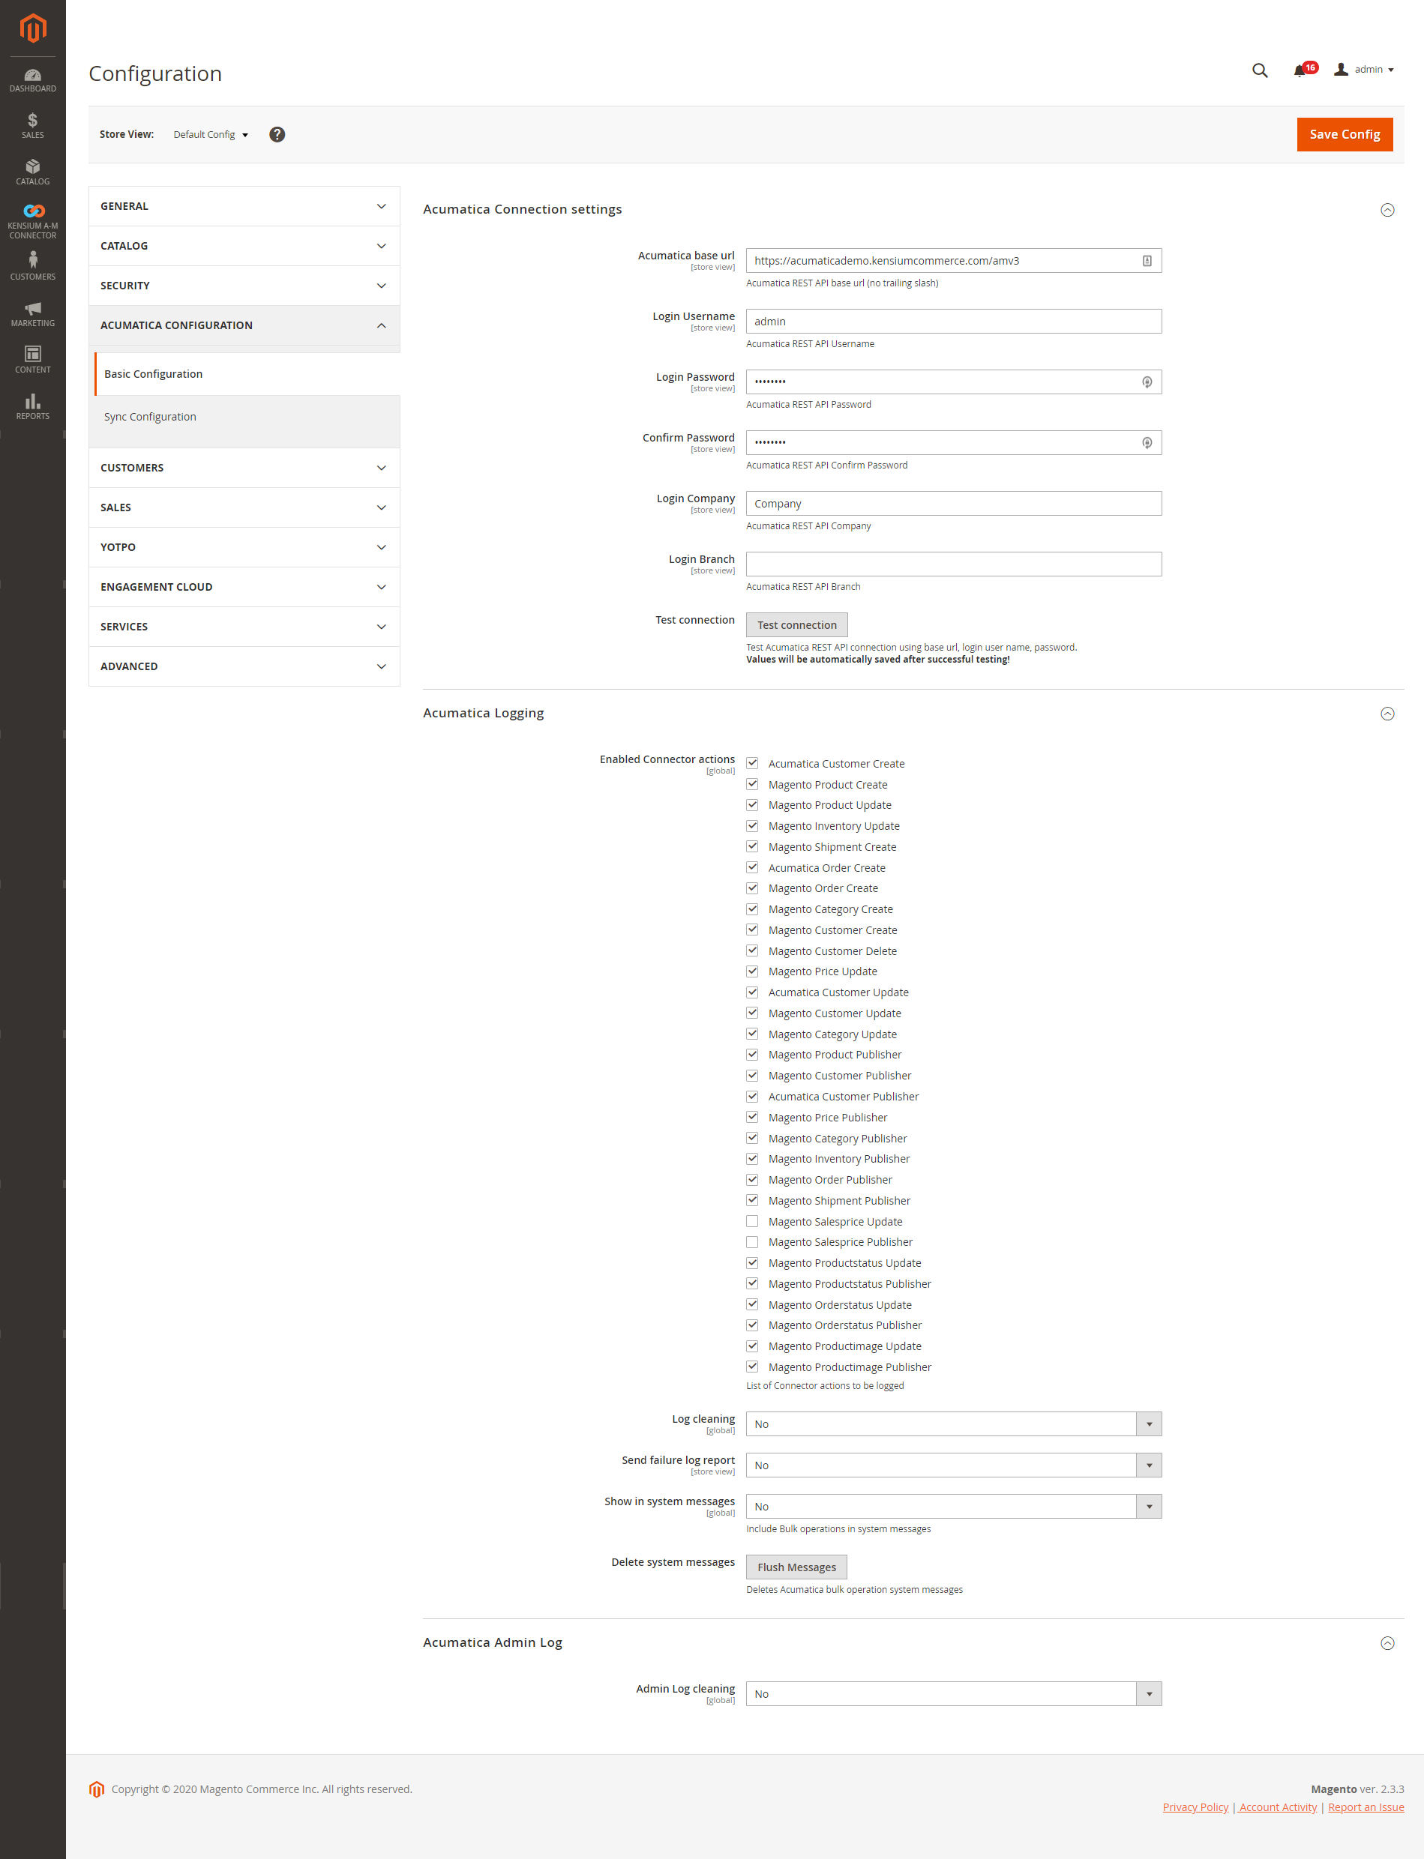The image size is (1424, 1859).
Task: Click the Magento logo in the footer
Action: (x=97, y=1789)
